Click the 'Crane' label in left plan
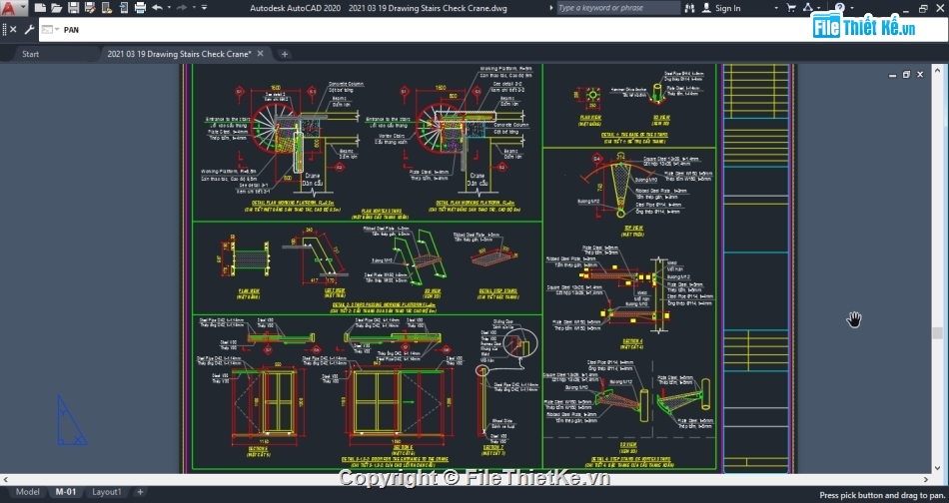This screenshot has height=503, width=949. tap(313, 176)
